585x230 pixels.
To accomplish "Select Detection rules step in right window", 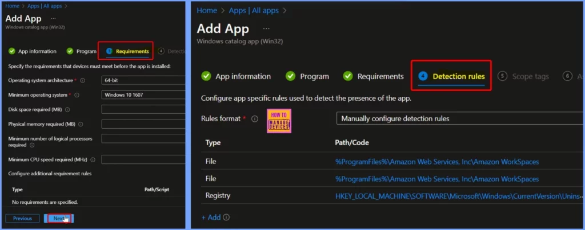I will tap(451, 76).
